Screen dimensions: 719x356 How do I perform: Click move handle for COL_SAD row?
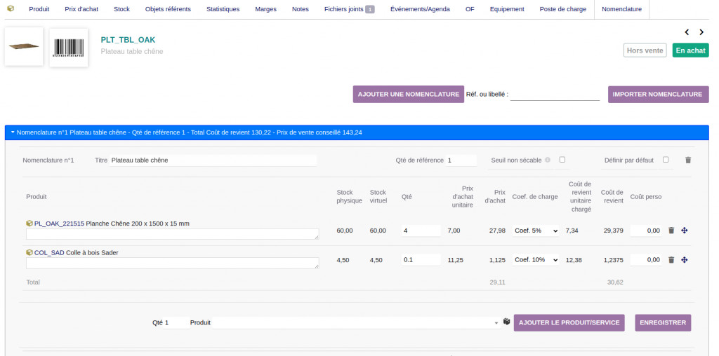point(685,260)
